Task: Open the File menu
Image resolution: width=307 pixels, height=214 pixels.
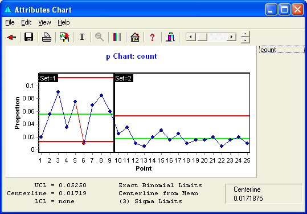Action: [x=10, y=23]
